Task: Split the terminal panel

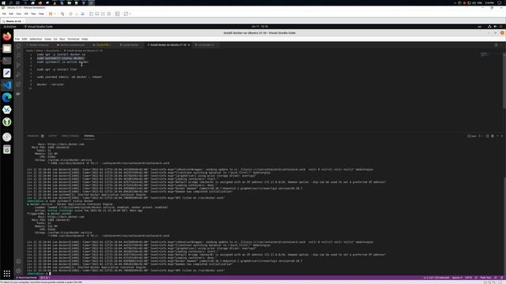Action: click(x=488, y=136)
